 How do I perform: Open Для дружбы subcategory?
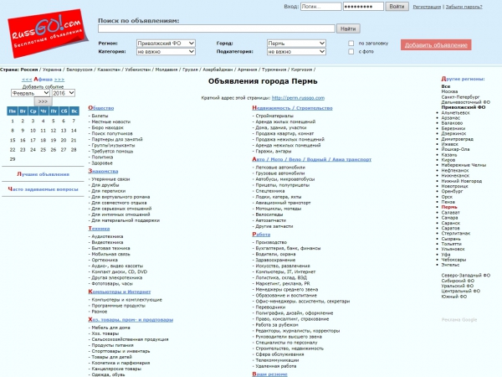(105, 185)
